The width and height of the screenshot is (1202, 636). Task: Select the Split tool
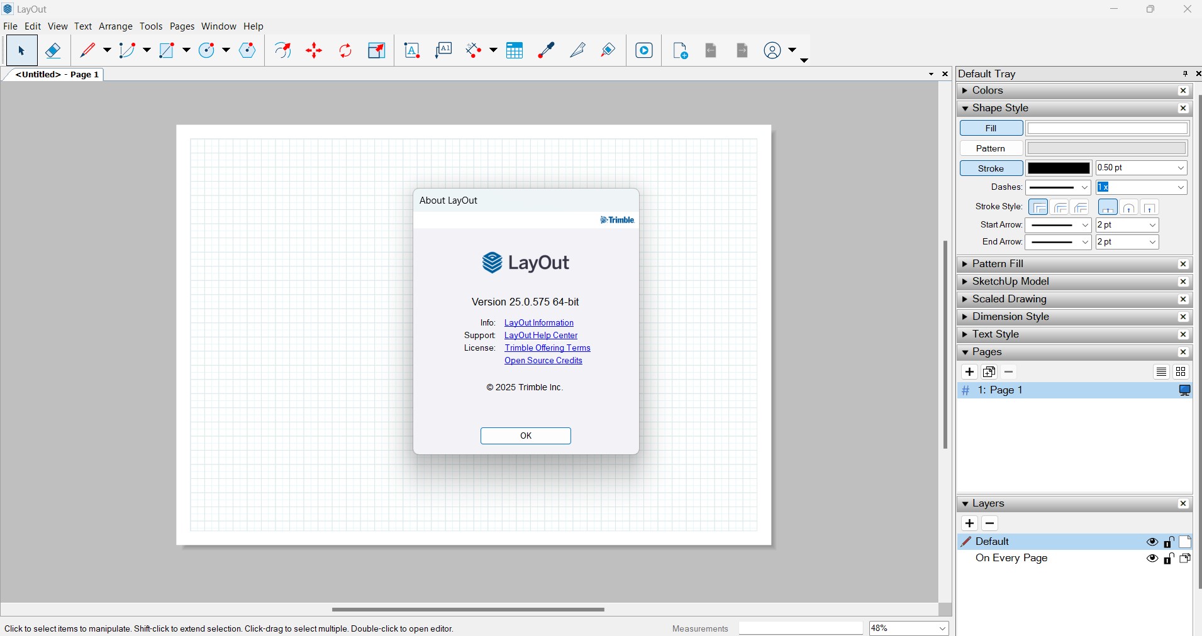point(577,50)
